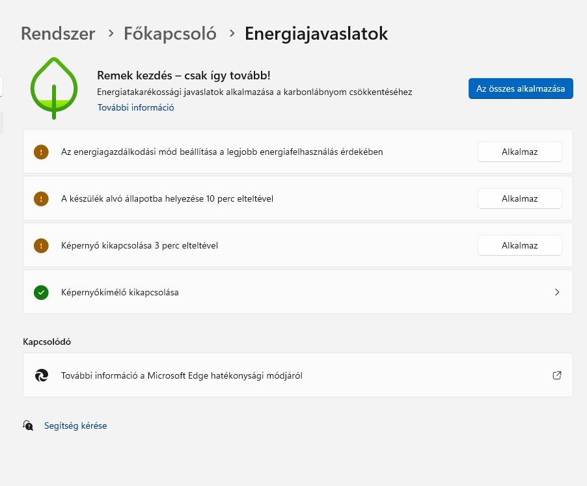Navigate to Főkapcsoló in breadcrumb
This screenshot has width=587, height=486.
pyautogui.click(x=170, y=34)
